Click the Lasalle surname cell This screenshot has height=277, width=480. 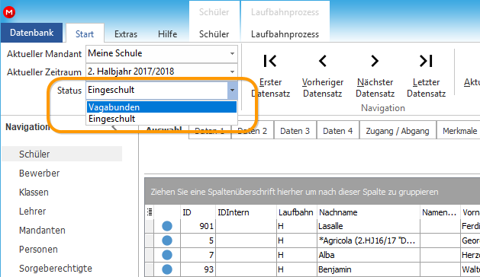(369, 226)
